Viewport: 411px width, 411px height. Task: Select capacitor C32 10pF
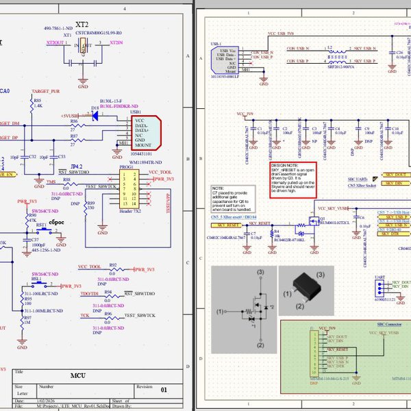pyautogui.click(x=25, y=157)
